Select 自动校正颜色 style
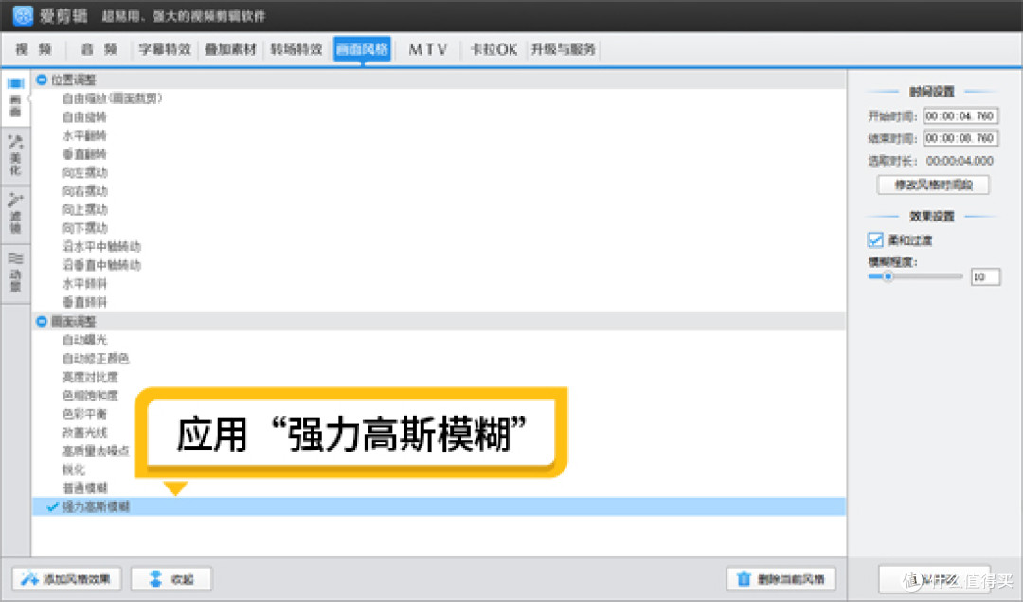Screen dimensions: 1023x602 point(96,359)
